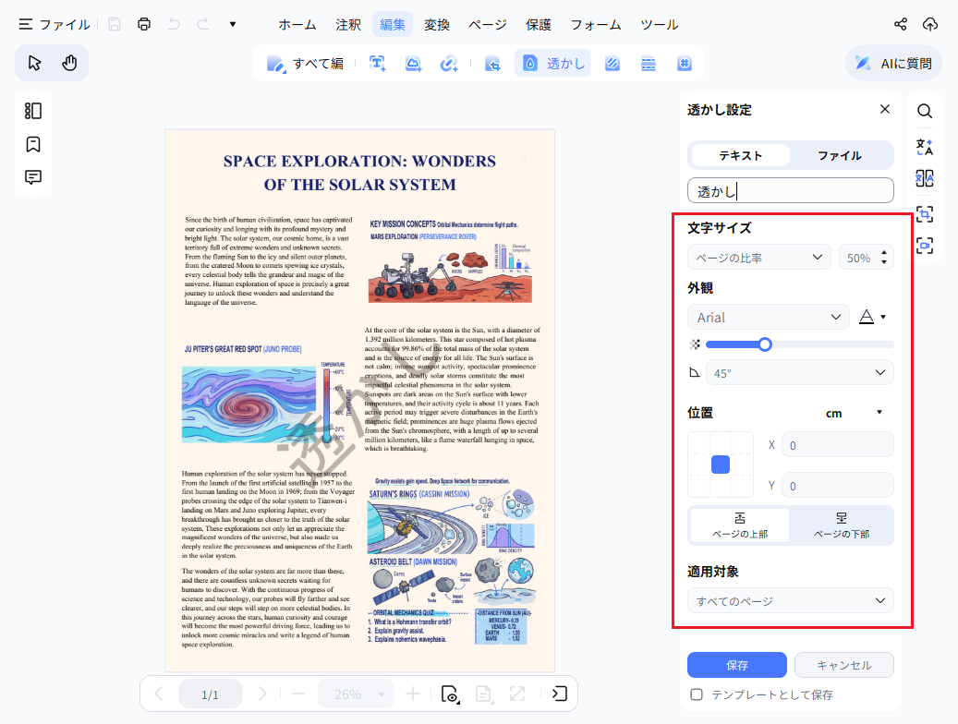Click the 透かし watermark text field
The image size is (958, 724).
click(x=791, y=190)
